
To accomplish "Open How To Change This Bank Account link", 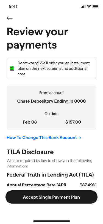I will tap(44, 138).
